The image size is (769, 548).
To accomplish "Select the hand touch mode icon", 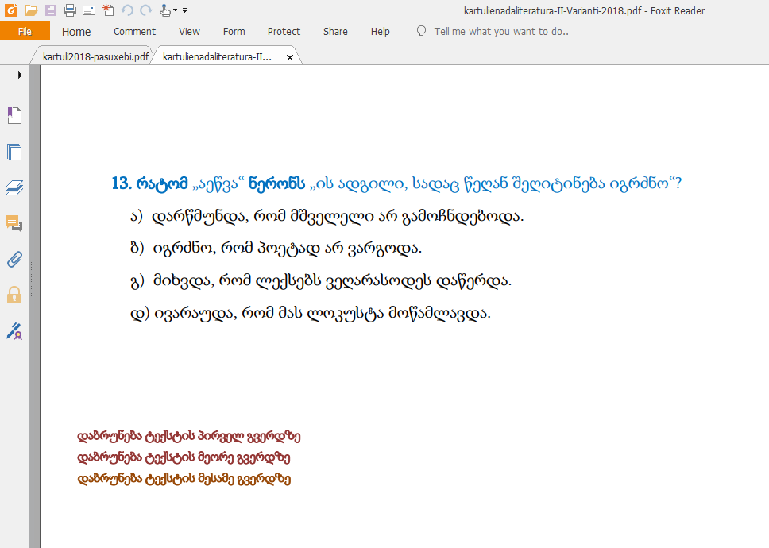I will 166,10.
